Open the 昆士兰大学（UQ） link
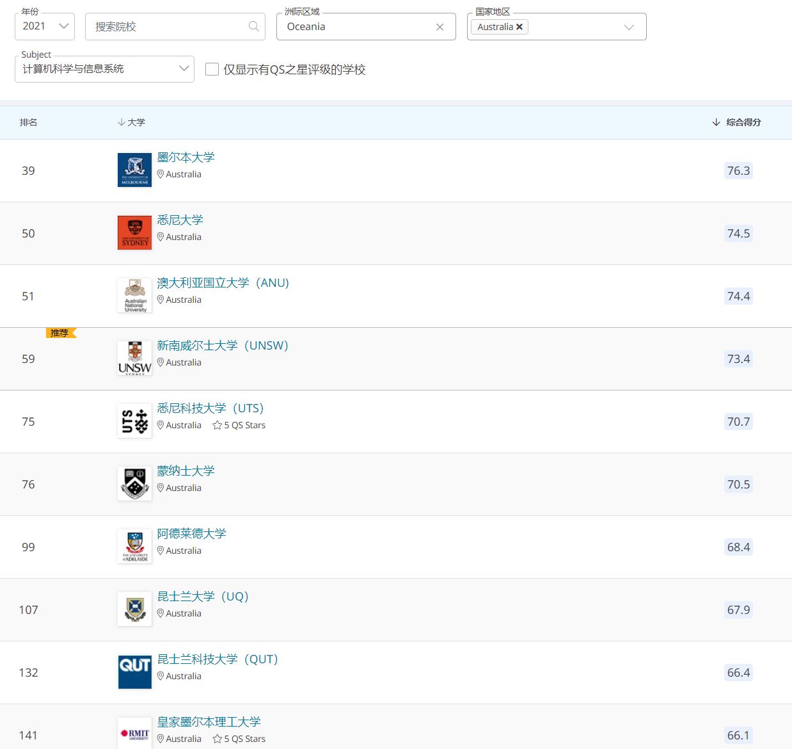 (203, 597)
